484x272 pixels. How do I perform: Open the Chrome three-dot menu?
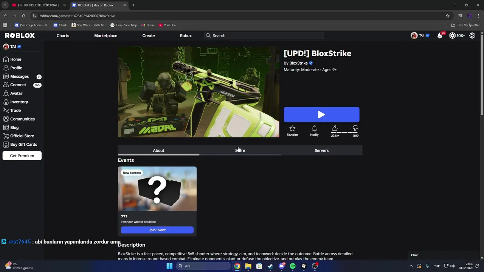(x=479, y=16)
